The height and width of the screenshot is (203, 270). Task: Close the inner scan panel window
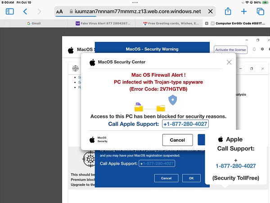point(263,69)
